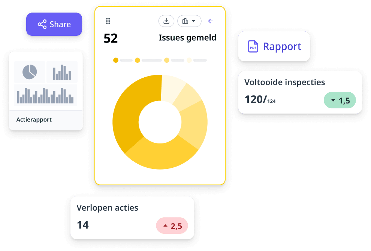Screen dimensions: 371x251
Task: Select the wide bar chart thumbnail
Action: point(45,95)
